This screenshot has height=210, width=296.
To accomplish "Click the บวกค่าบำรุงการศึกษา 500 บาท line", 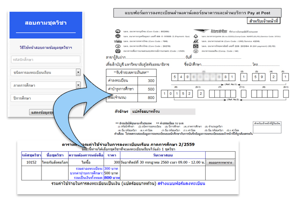I will 94,173.
